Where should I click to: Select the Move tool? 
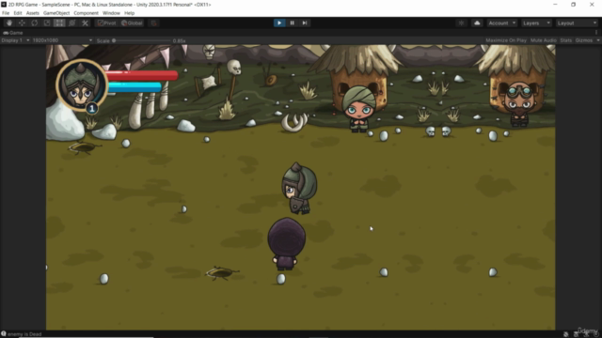coord(22,23)
